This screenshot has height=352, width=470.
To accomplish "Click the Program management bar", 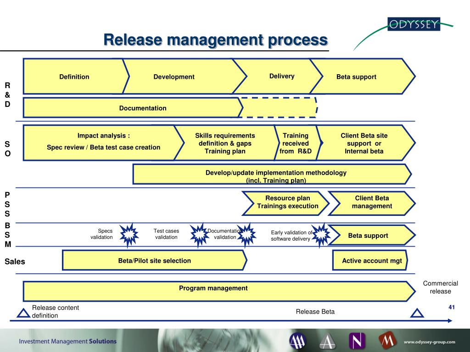I will (219, 291).
